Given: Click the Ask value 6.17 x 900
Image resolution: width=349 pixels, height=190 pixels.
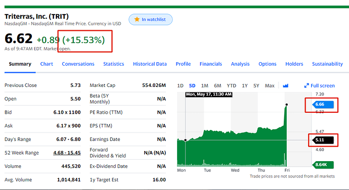Looking at the screenshot, I should pos(69,126).
